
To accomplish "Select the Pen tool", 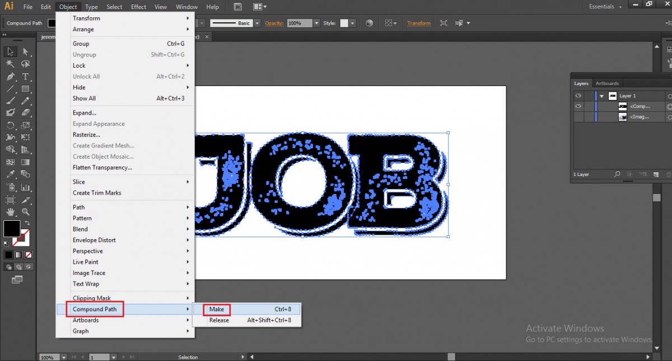I will [x=9, y=76].
